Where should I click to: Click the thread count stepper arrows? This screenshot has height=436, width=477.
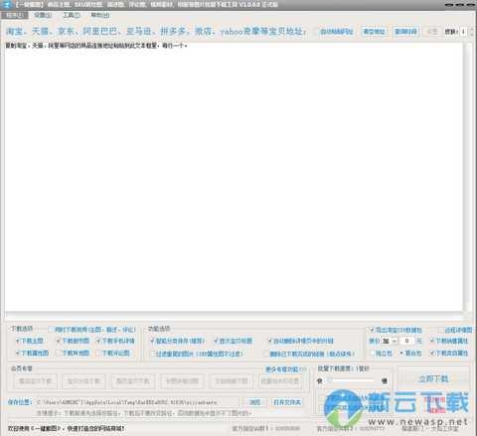472,32
